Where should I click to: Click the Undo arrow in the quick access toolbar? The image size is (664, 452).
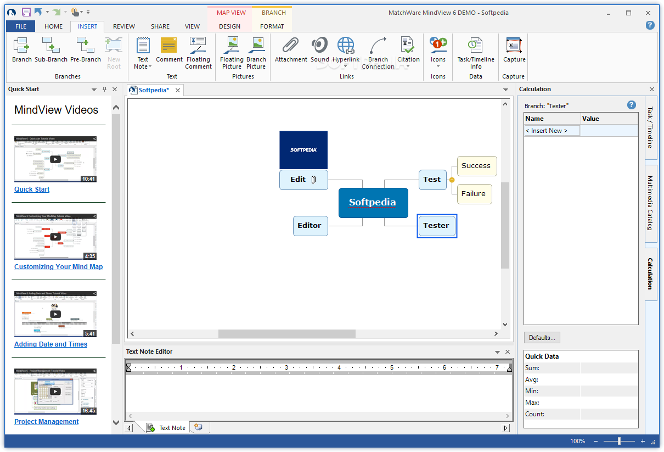point(38,12)
